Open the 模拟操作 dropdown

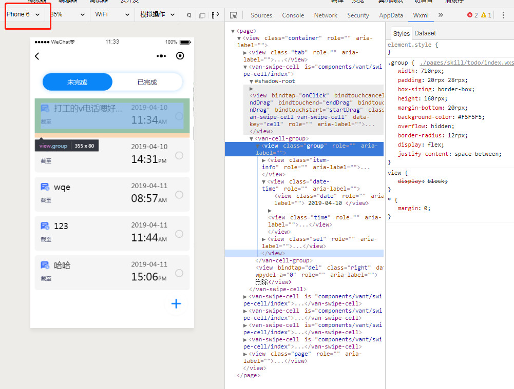click(x=158, y=15)
